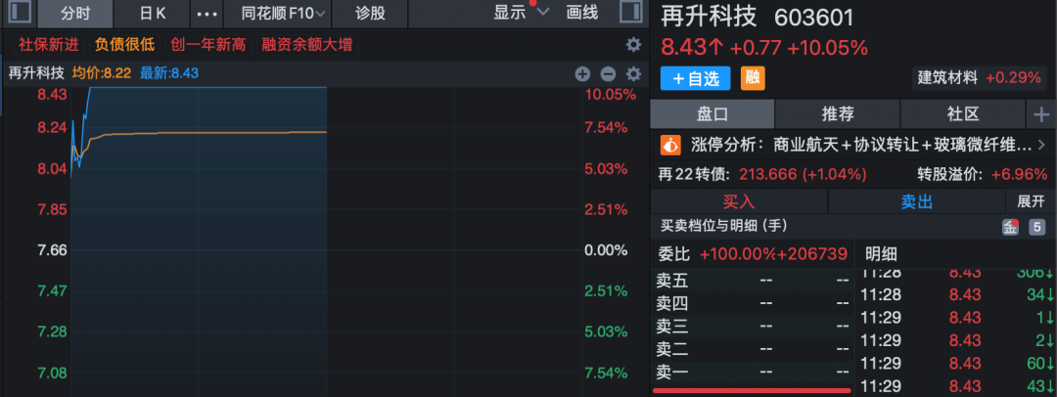Switch to 分时 intraday tab
The image size is (1057, 397).
(x=74, y=14)
